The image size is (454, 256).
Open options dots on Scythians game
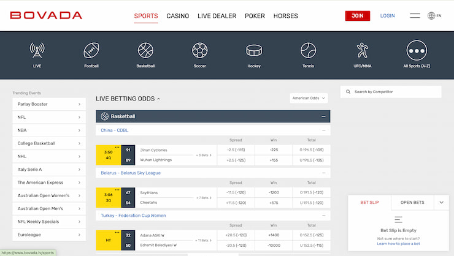(117, 189)
